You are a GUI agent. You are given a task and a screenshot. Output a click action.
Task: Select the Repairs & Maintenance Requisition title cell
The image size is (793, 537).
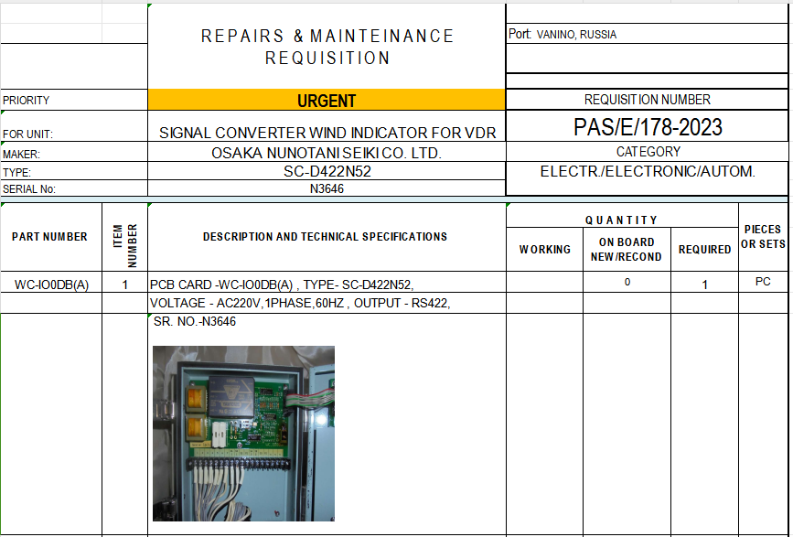click(327, 47)
